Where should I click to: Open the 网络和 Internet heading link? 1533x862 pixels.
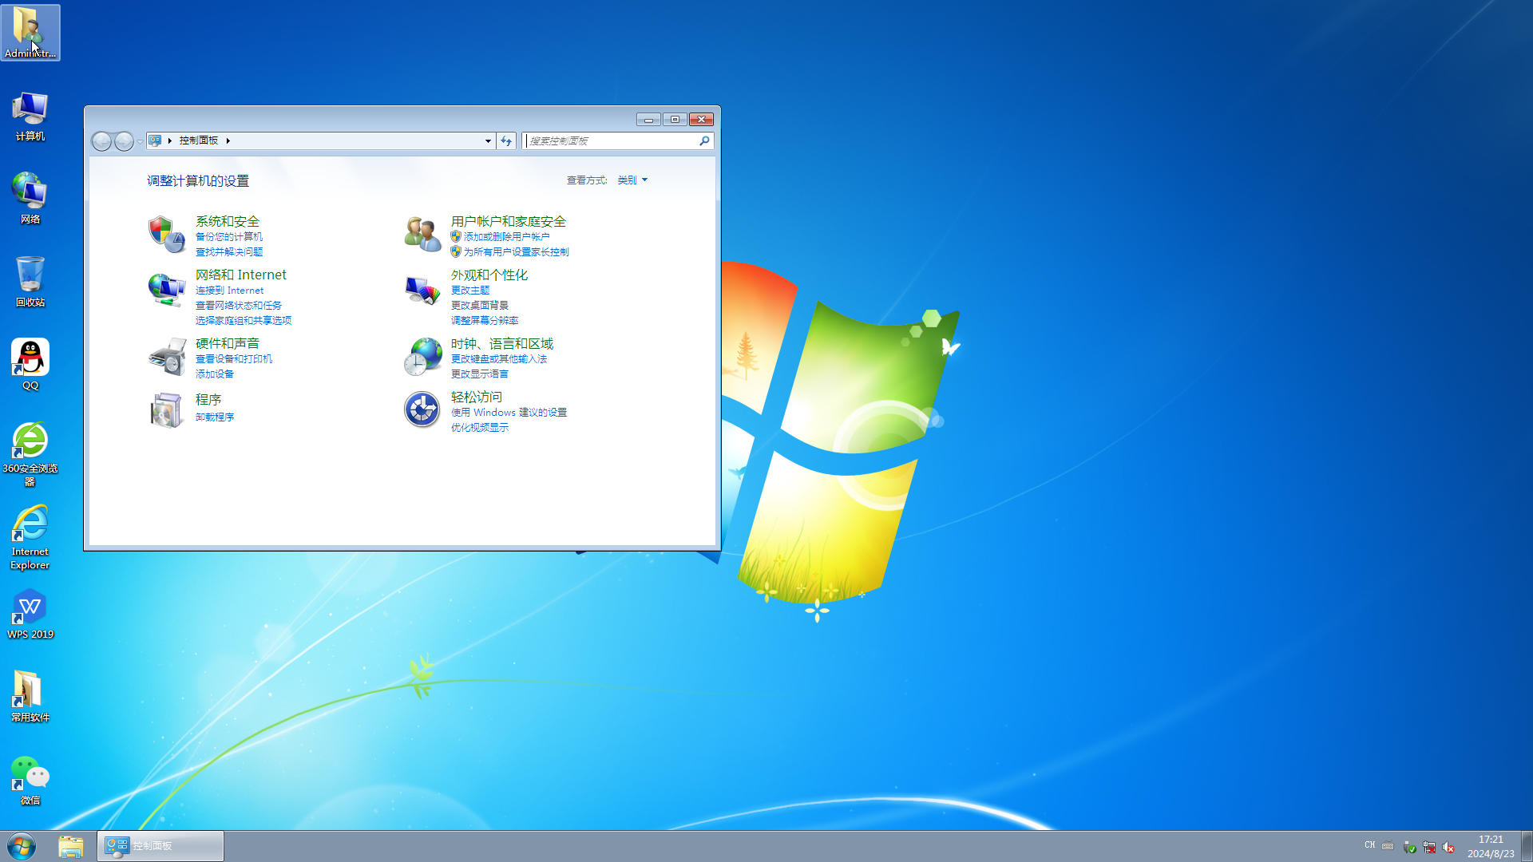241,275
